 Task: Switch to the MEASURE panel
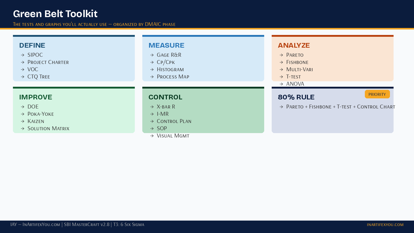pyautogui.click(x=166, y=45)
